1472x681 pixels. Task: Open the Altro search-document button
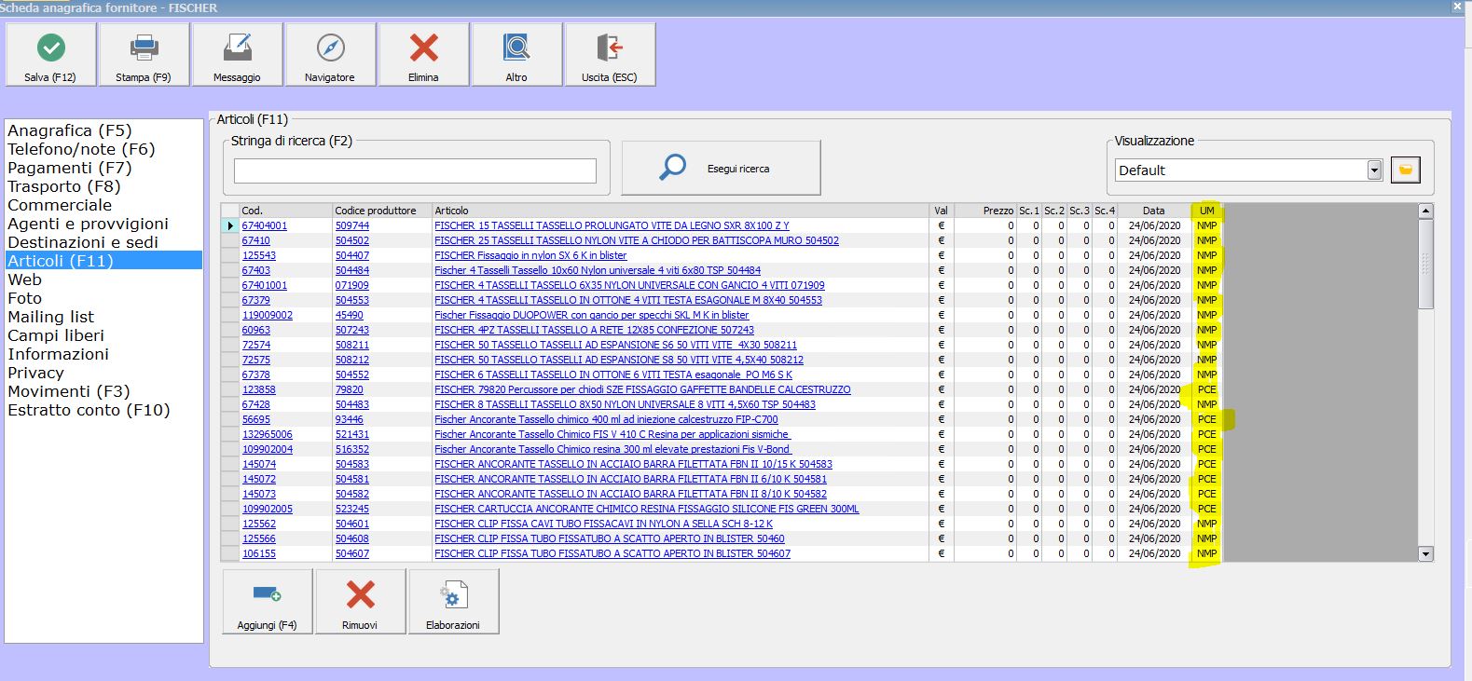[x=516, y=55]
